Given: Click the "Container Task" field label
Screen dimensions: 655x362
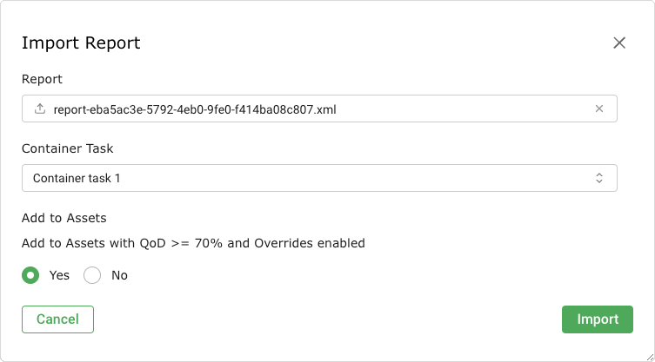Looking at the screenshot, I should (x=68, y=148).
